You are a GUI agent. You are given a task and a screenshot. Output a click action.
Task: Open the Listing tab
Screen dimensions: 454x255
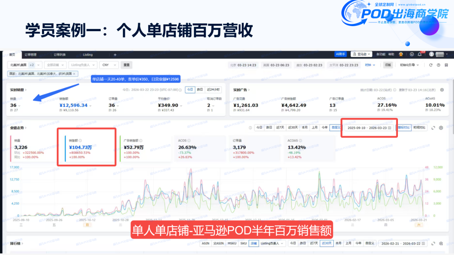(x=88, y=55)
